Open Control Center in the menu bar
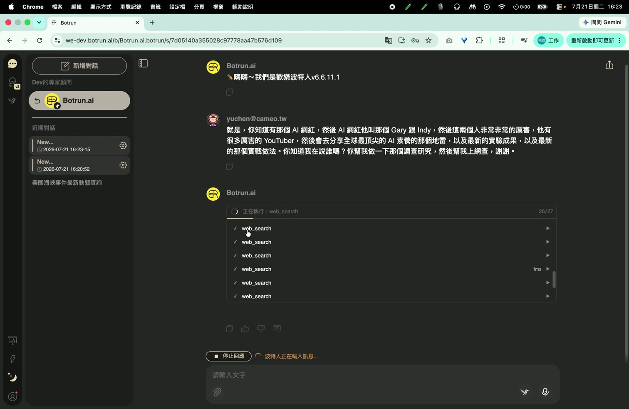 point(560,7)
